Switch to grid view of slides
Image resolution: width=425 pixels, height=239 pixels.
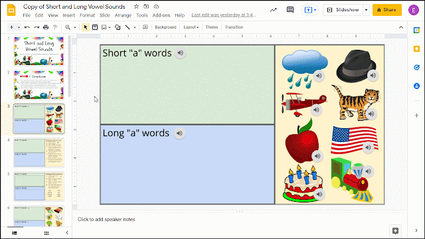(x=46, y=233)
